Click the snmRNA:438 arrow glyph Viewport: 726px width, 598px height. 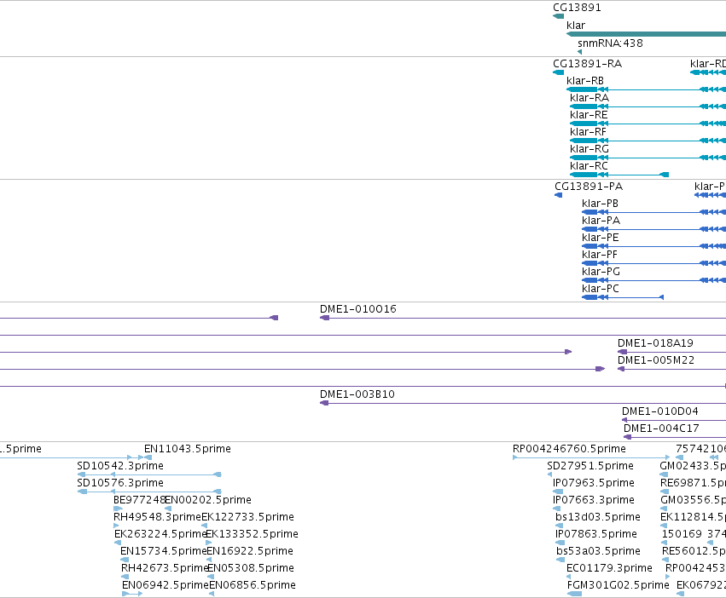579,52
